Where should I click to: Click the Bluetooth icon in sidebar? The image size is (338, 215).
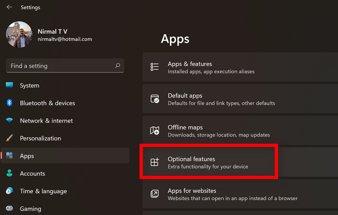9,103
